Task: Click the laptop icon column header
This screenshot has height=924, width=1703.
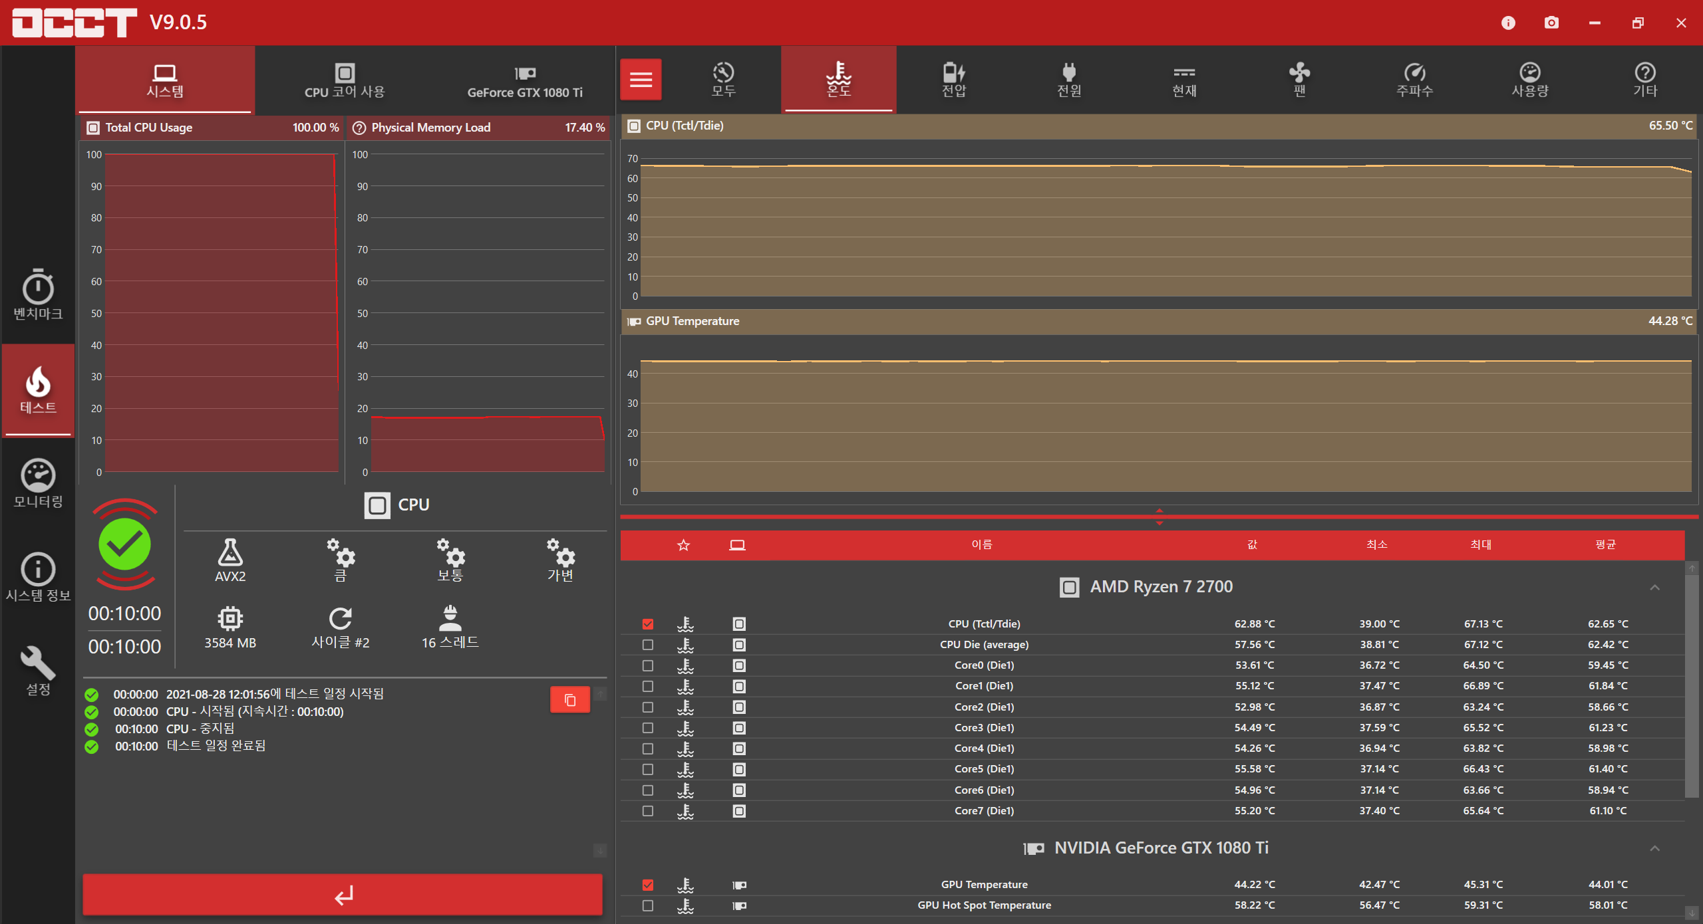Action: click(737, 545)
